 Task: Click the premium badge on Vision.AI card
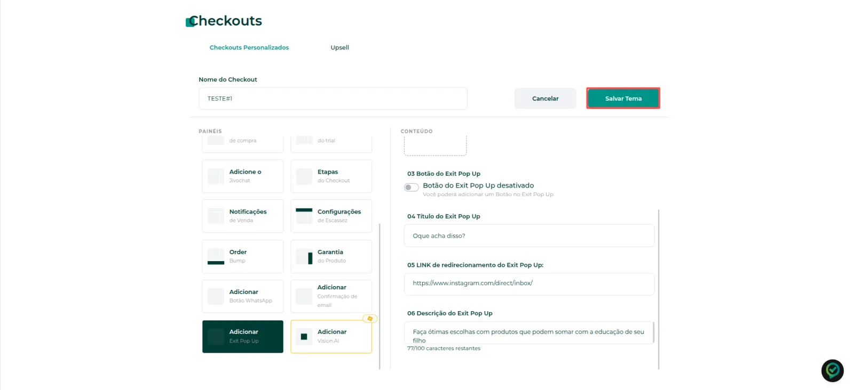click(370, 319)
